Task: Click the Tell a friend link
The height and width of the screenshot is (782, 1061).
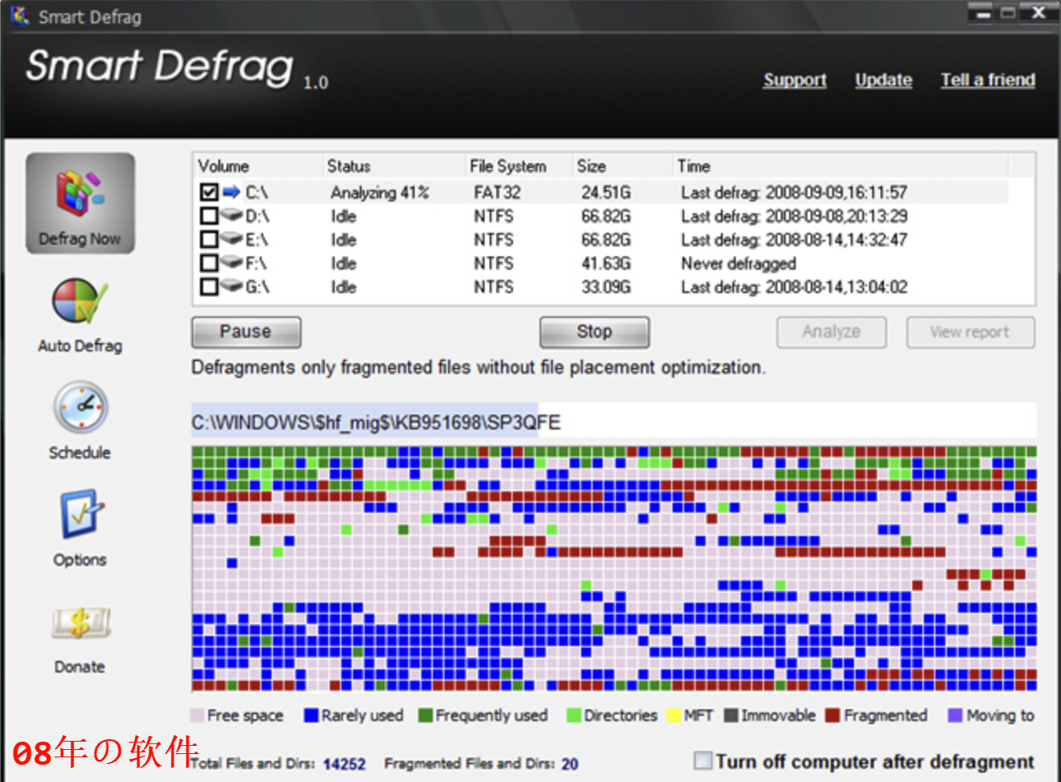Action: coord(987,80)
